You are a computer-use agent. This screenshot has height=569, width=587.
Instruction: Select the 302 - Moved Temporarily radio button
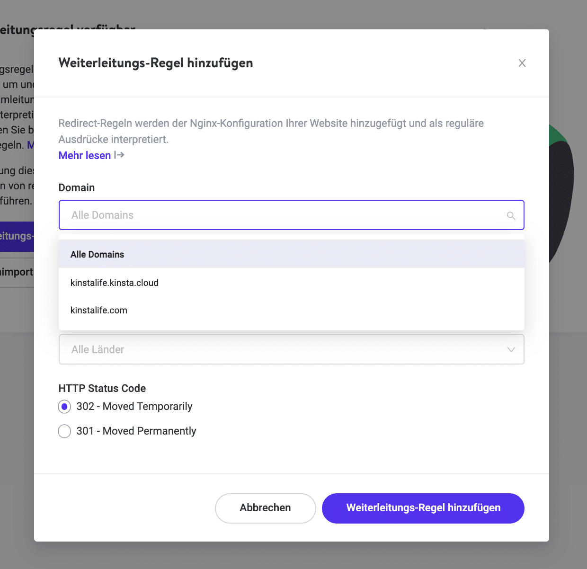[x=64, y=407]
